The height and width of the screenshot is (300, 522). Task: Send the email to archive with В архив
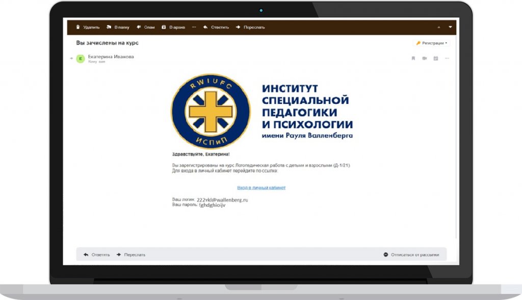[x=173, y=28]
